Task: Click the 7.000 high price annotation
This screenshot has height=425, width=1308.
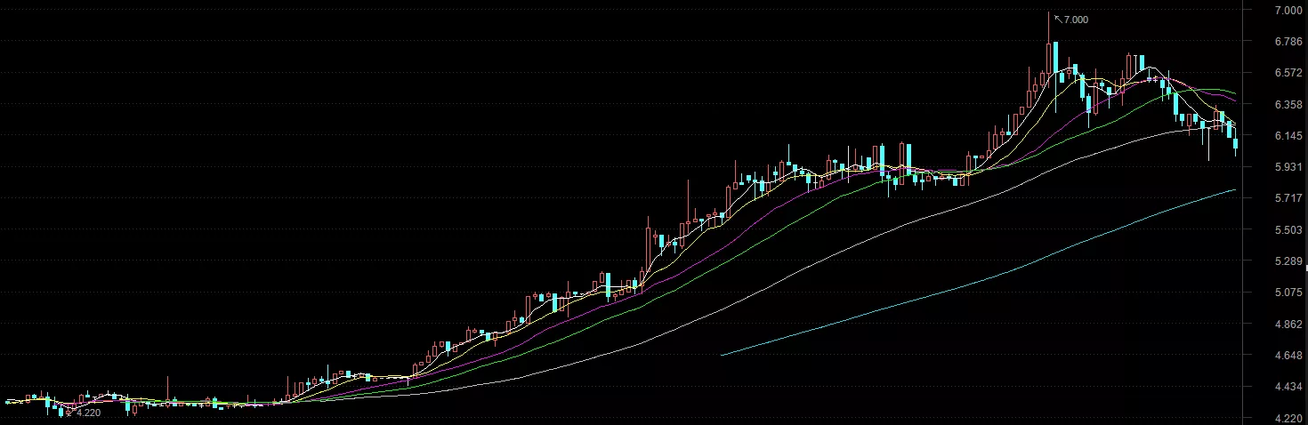Action: click(x=1076, y=20)
